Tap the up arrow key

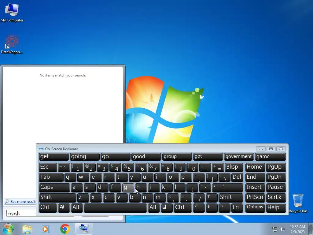pyautogui.click(x=212, y=198)
